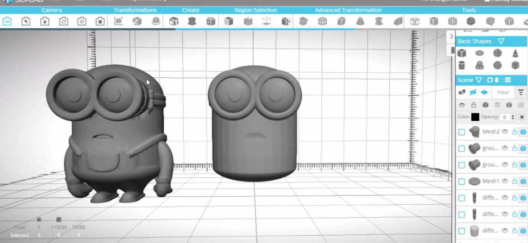Tick the Mesh1 object checkbox
This screenshot has height=243, width=528.
pyautogui.click(x=461, y=181)
